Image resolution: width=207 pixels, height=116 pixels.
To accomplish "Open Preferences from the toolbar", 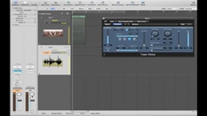I will 25,3.
